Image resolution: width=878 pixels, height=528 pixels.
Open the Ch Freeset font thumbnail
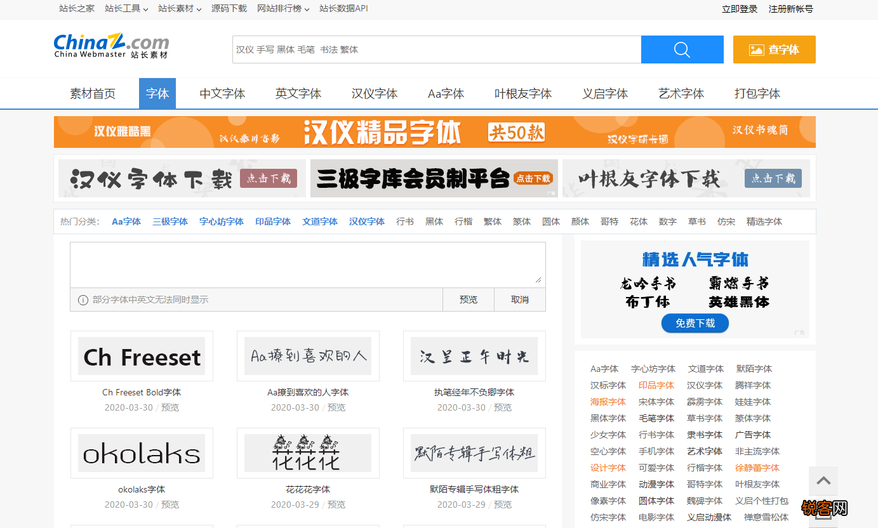point(142,356)
